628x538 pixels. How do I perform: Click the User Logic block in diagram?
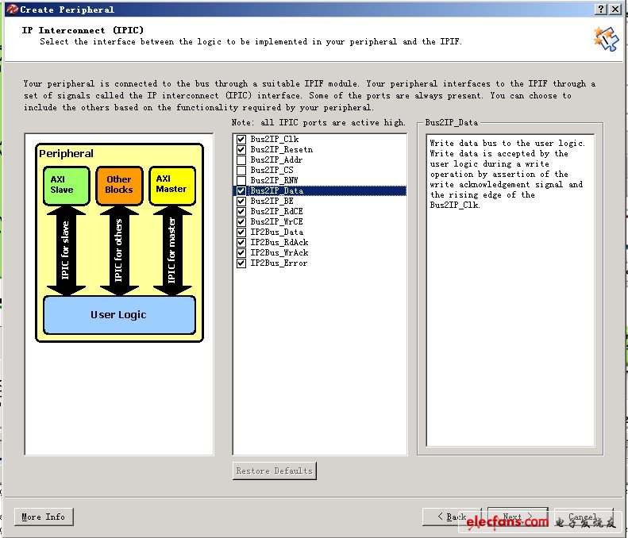(x=119, y=314)
